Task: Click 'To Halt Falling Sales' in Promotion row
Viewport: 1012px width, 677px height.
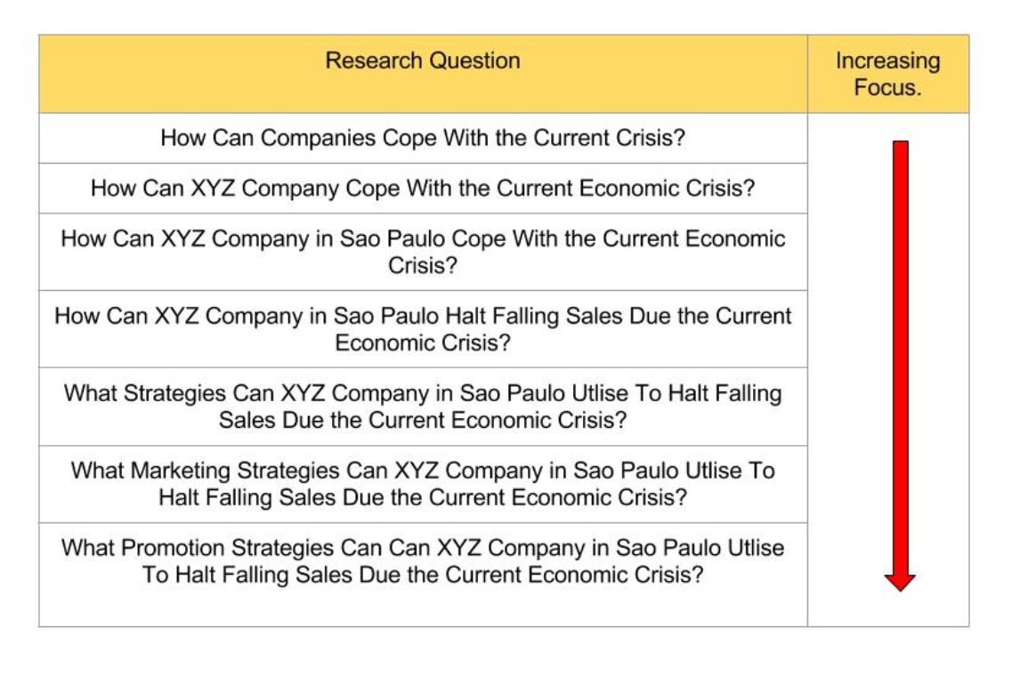Action: click(x=247, y=575)
